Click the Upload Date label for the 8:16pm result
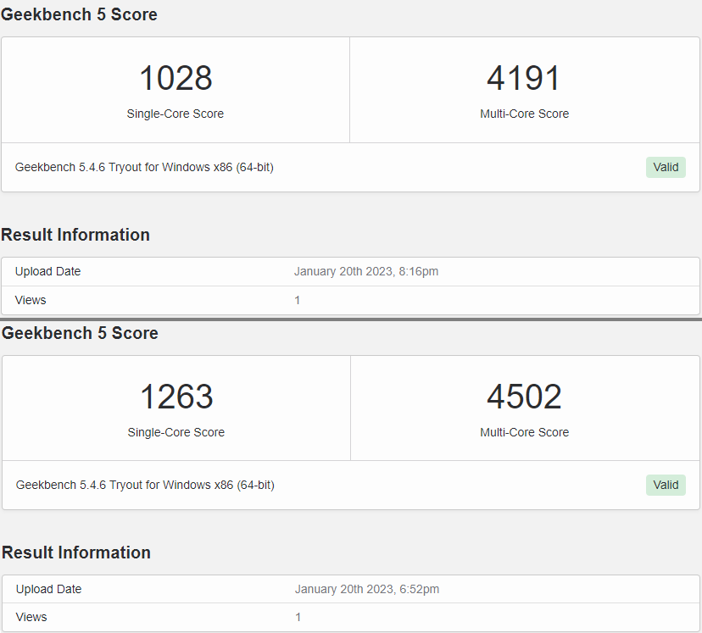This screenshot has height=633, width=702. click(x=48, y=272)
